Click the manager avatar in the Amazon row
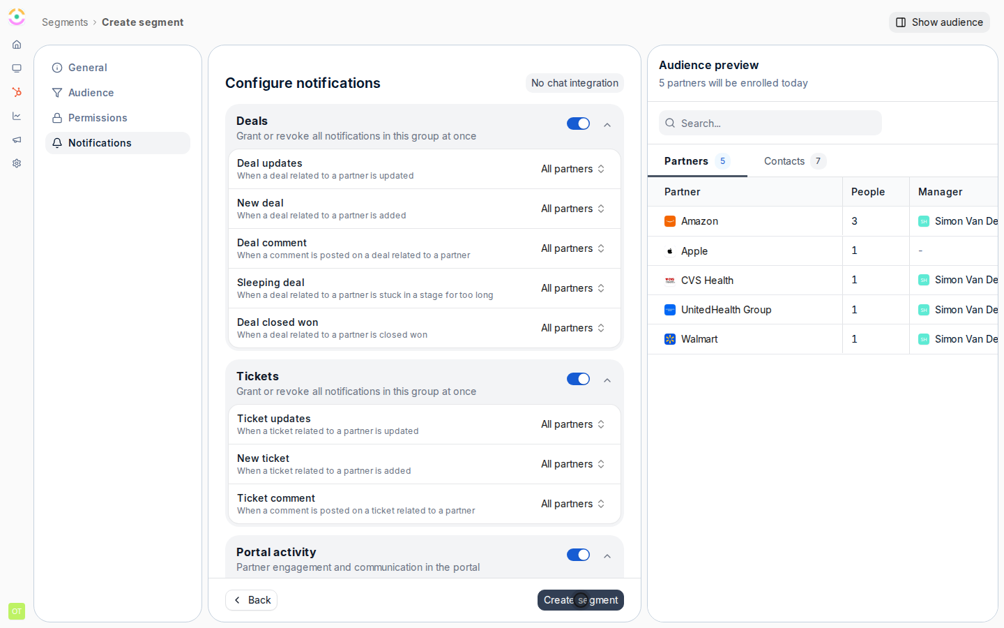 pos(924,221)
